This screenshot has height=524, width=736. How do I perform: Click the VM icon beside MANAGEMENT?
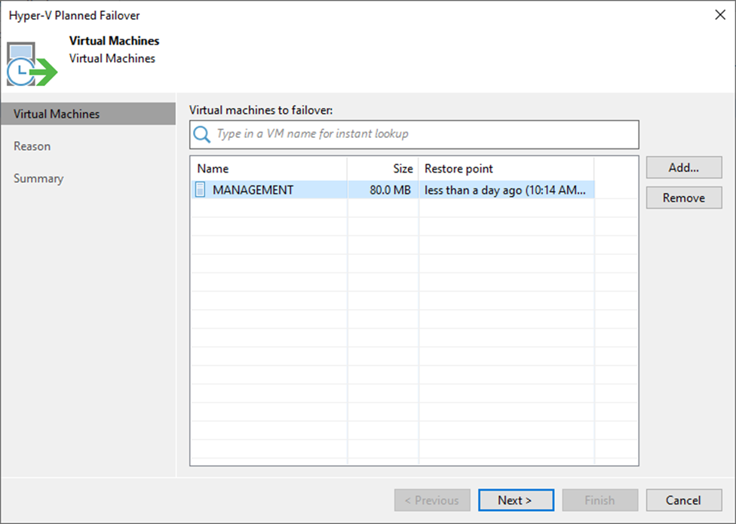[201, 190]
